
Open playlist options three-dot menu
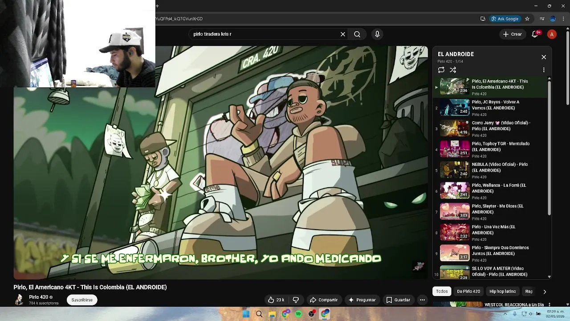tap(544, 70)
